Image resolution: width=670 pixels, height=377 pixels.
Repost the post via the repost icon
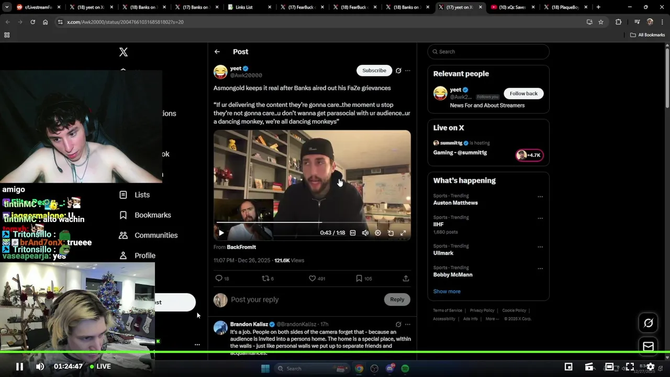click(265, 279)
